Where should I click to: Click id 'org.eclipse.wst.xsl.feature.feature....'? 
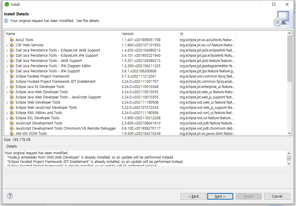207,118
